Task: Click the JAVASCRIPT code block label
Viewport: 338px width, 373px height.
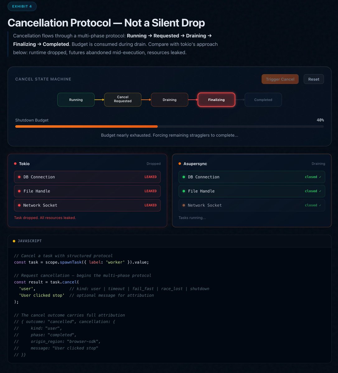Action: (30, 241)
